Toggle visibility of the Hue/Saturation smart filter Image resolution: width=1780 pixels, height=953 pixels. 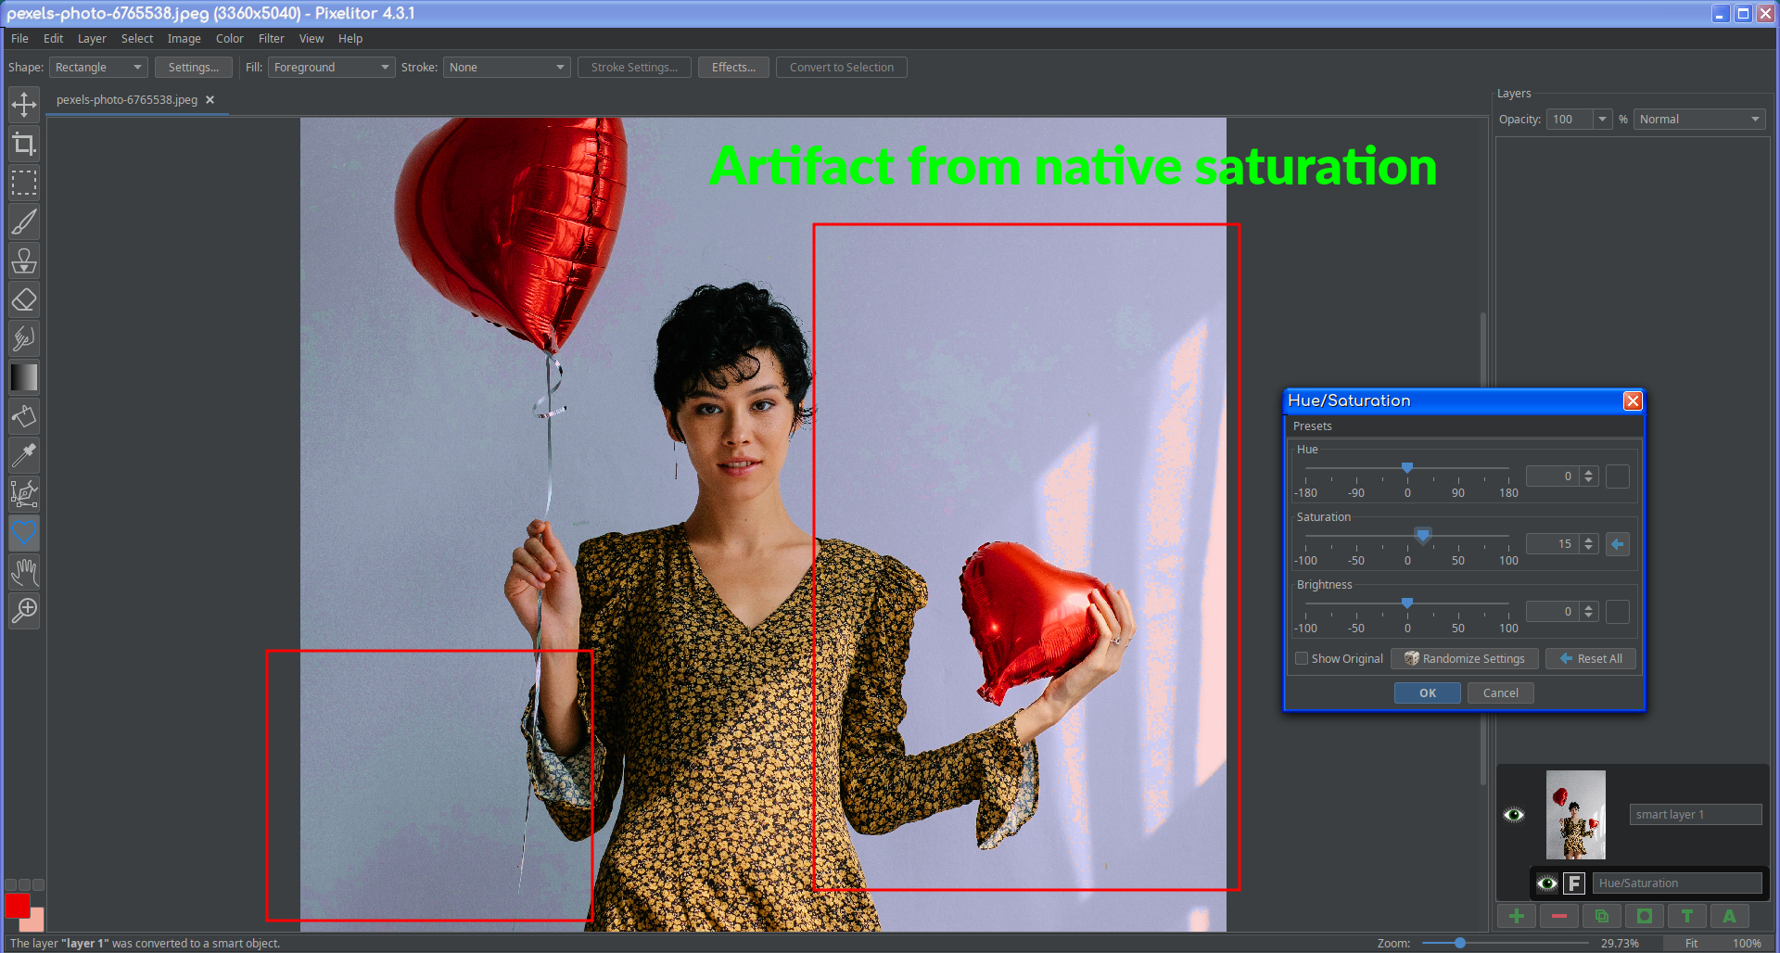[x=1546, y=883]
